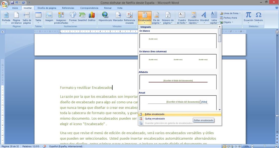
Task: Switch to the Vista tab
Action: click(x=120, y=8)
